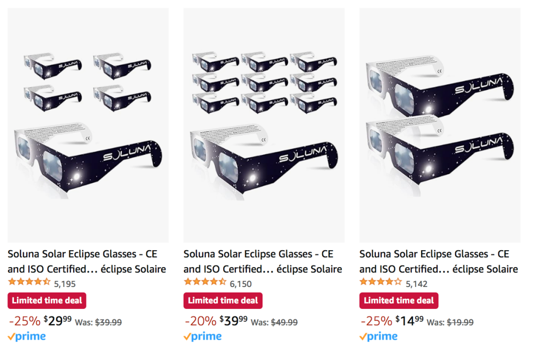The width and height of the screenshot is (537, 357).
Task: Click the star rating icons beside 5,142
Action: coord(381,282)
